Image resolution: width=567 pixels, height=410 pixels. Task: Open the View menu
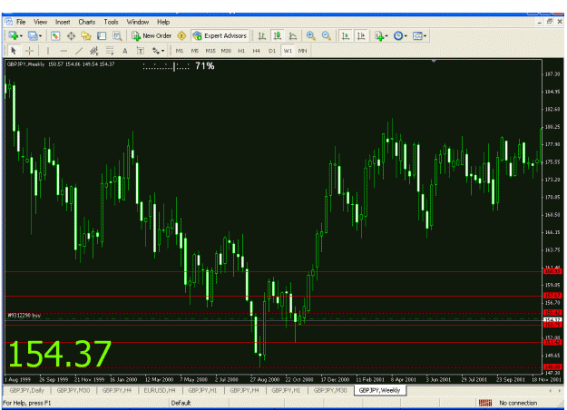tap(41, 22)
